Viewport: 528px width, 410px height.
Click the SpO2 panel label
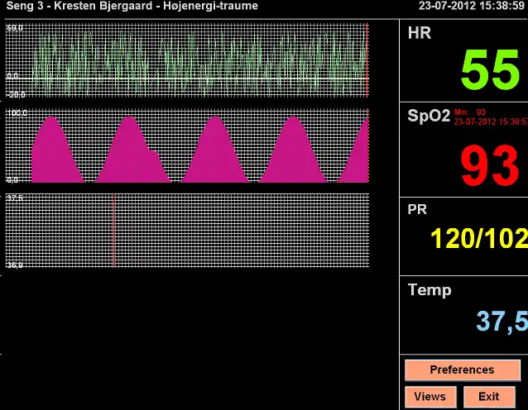[x=429, y=116]
